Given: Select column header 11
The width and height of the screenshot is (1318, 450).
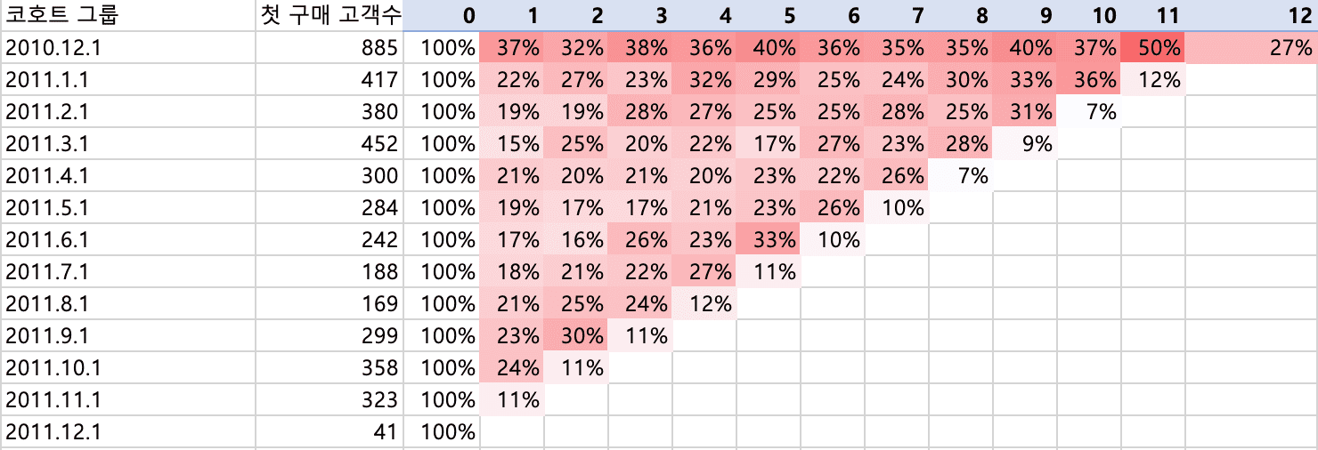Looking at the screenshot, I should [x=1153, y=15].
